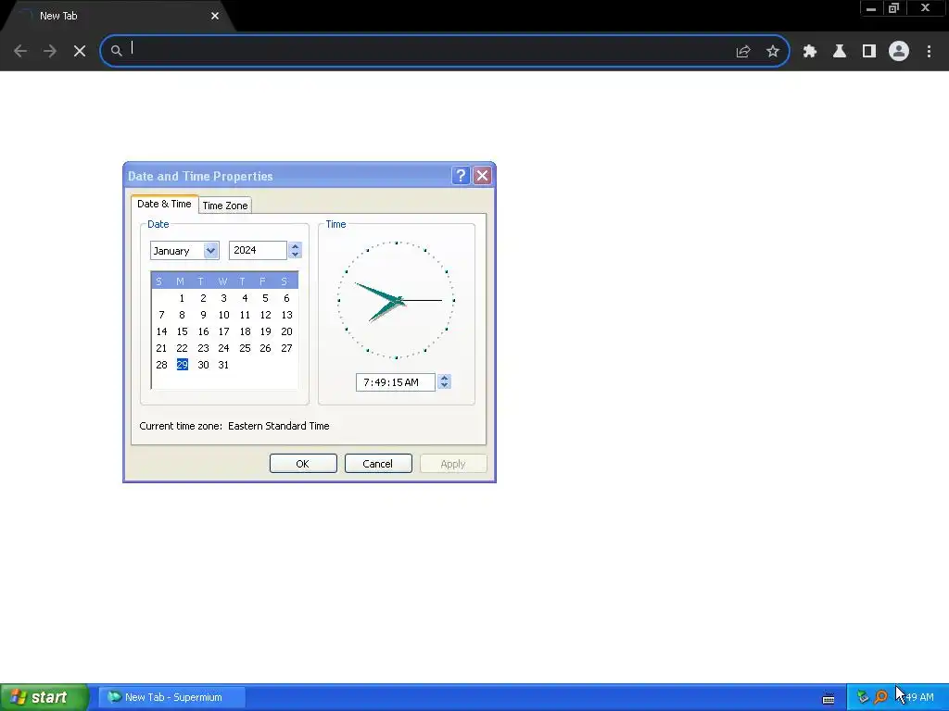This screenshot has height=711, width=949.
Task: Increase the year with up spinner
Action: pyautogui.click(x=295, y=246)
